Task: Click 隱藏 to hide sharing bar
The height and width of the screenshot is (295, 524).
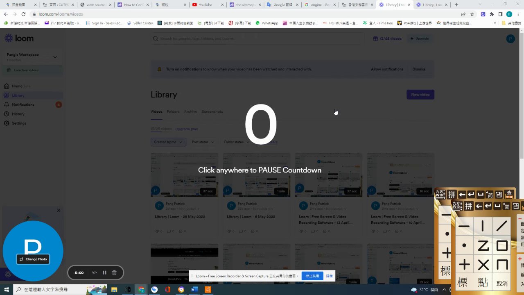Action: [x=329, y=276]
